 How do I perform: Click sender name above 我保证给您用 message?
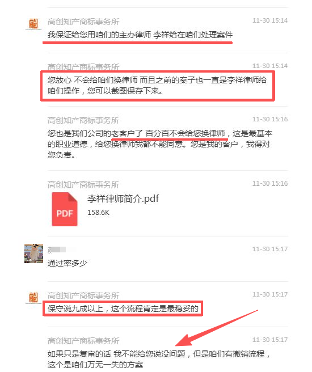pos(83,22)
